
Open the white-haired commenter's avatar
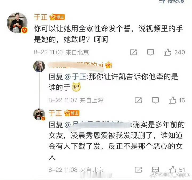tap(39, 66)
